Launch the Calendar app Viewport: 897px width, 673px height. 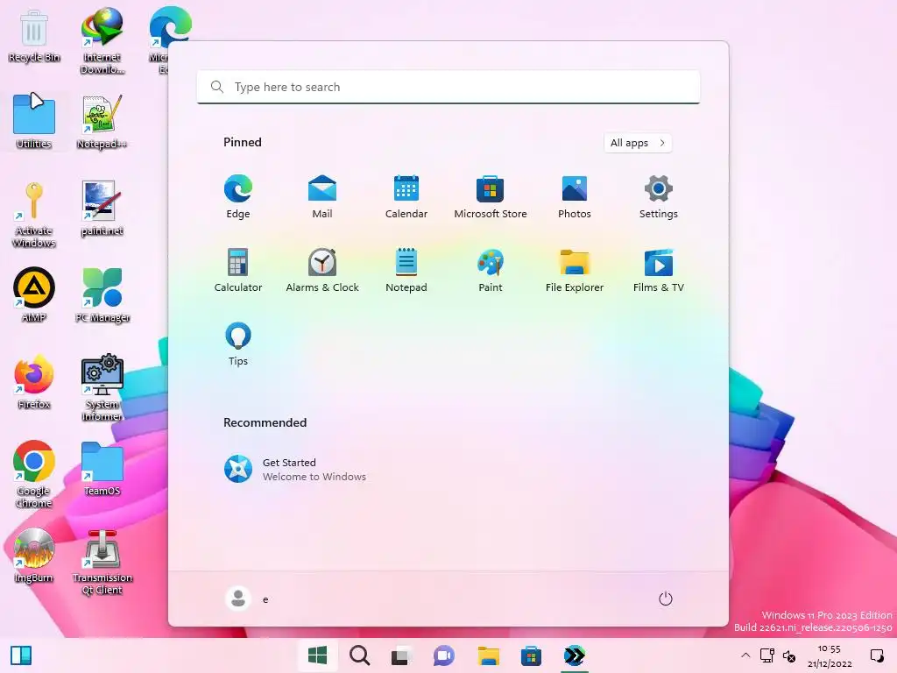pyautogui.click(x=406, y=196)
